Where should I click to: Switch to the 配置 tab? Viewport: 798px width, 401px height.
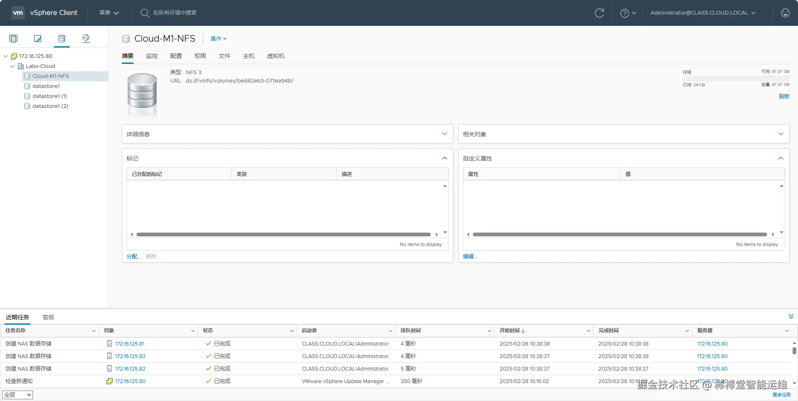[176, 56]
